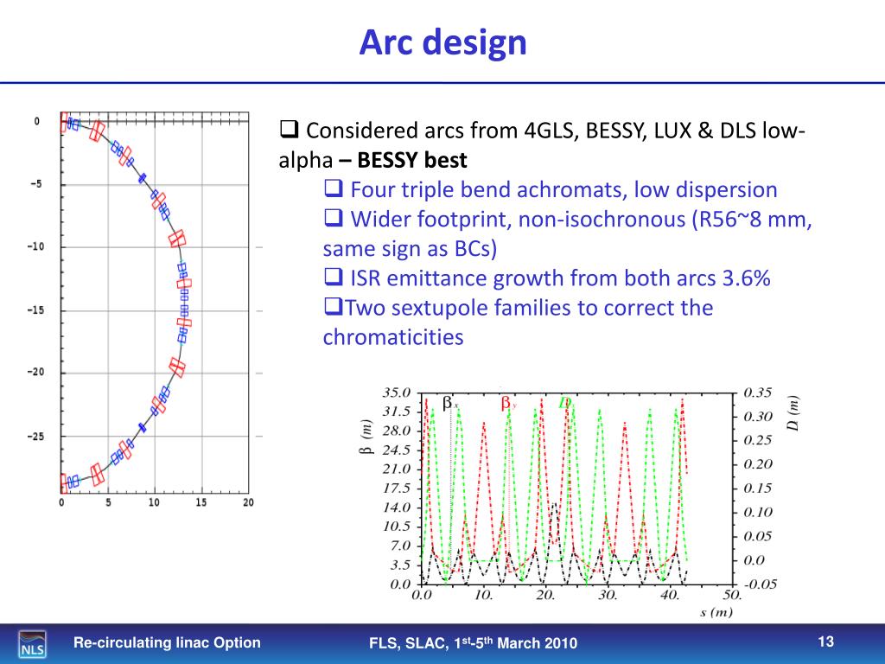Click "FLS, SLAC, 1st-5th March 2010" footer text
Viewport: 885px width, 664px height.
(x=473, y=643)
